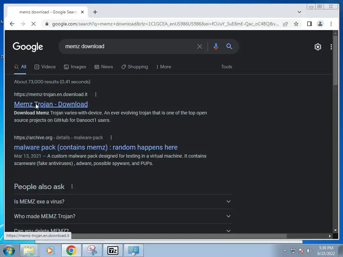Expand 'Can you delete MEMZ?' question
The width and height of the screenshot is (343, 257).
pyautogui.click(x=123, y=230)
